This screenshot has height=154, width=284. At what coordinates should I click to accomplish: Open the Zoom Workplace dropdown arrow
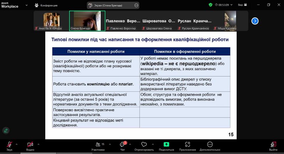27,5
